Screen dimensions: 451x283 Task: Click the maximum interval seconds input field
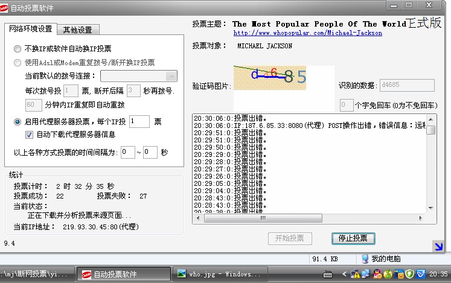[150, 152]
